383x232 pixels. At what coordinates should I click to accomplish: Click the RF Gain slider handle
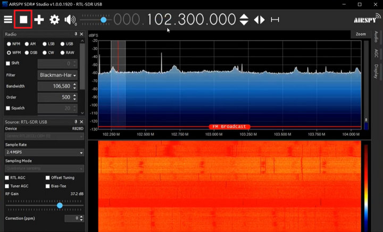tap(60, 205)
